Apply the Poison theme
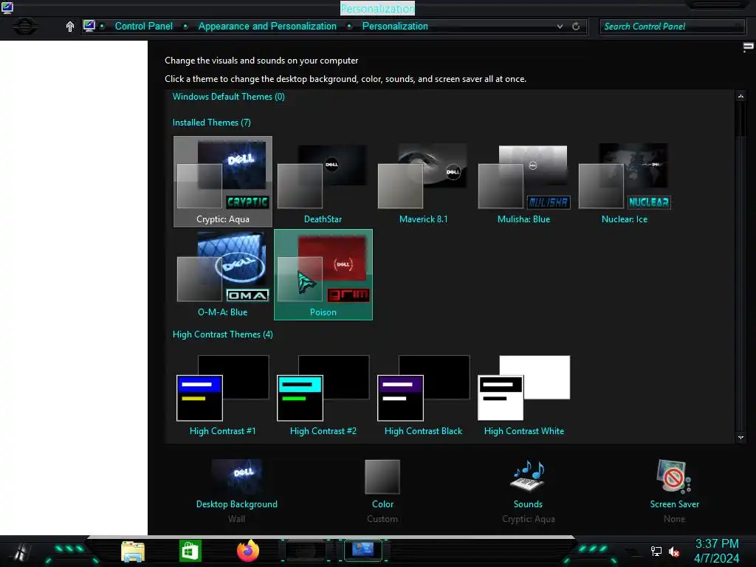756x567 pixels. [x=323, y=275]
